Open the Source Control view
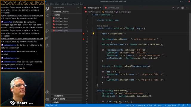The width and height of the screenshot is (191, 107). [x=47, y=23]
